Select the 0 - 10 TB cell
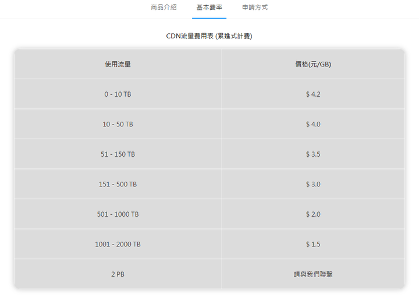Screen dimensions: 419x297 coord(118,94)
